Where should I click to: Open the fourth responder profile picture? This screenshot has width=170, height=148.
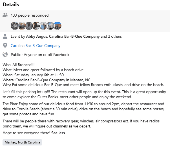pos(36,26)
